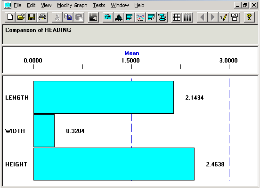Select the control chart icon

pos(108,17)
